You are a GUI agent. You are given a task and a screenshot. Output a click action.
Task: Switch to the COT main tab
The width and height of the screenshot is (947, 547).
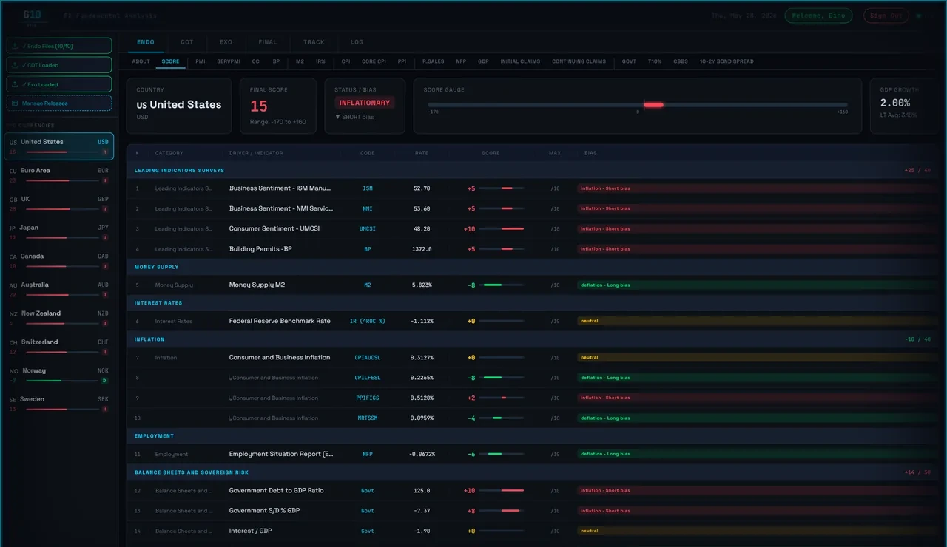pos(187,42)
